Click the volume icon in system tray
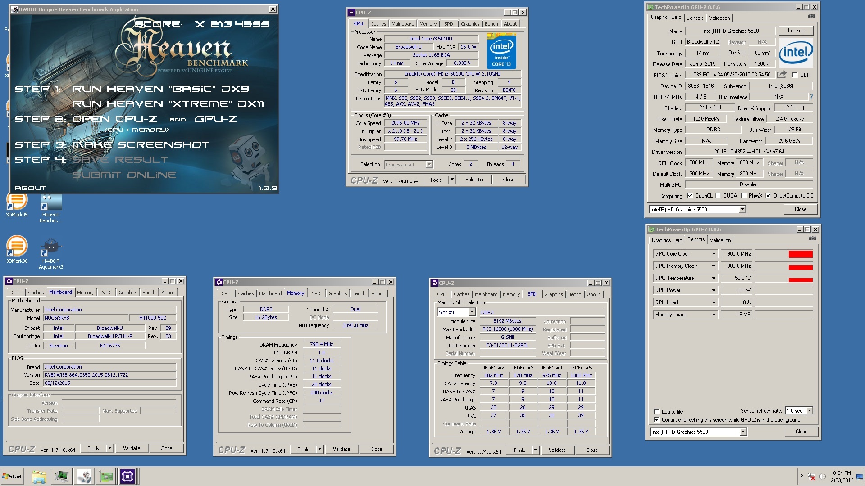865x486 pixels. (x=822, y=477)
